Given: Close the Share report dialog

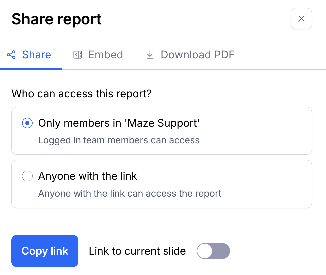Looking at the screenshot, I should point(301,19).
